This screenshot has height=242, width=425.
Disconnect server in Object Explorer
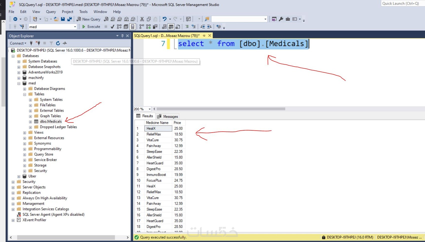coord(38,43)
